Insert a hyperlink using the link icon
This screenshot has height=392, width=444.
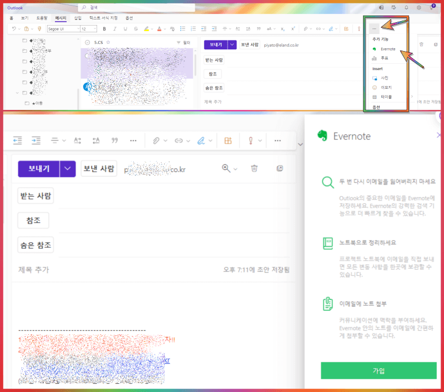(x=179, y=140)
